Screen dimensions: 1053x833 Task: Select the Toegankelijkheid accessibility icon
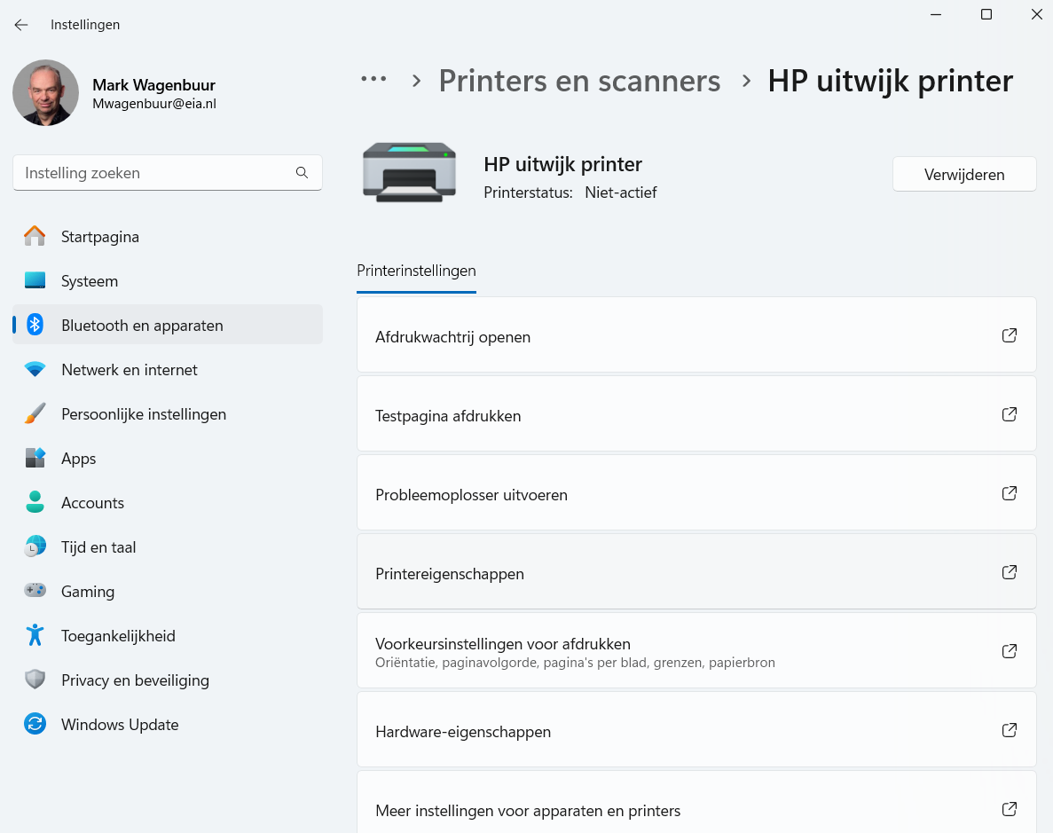tap(35, 635)
